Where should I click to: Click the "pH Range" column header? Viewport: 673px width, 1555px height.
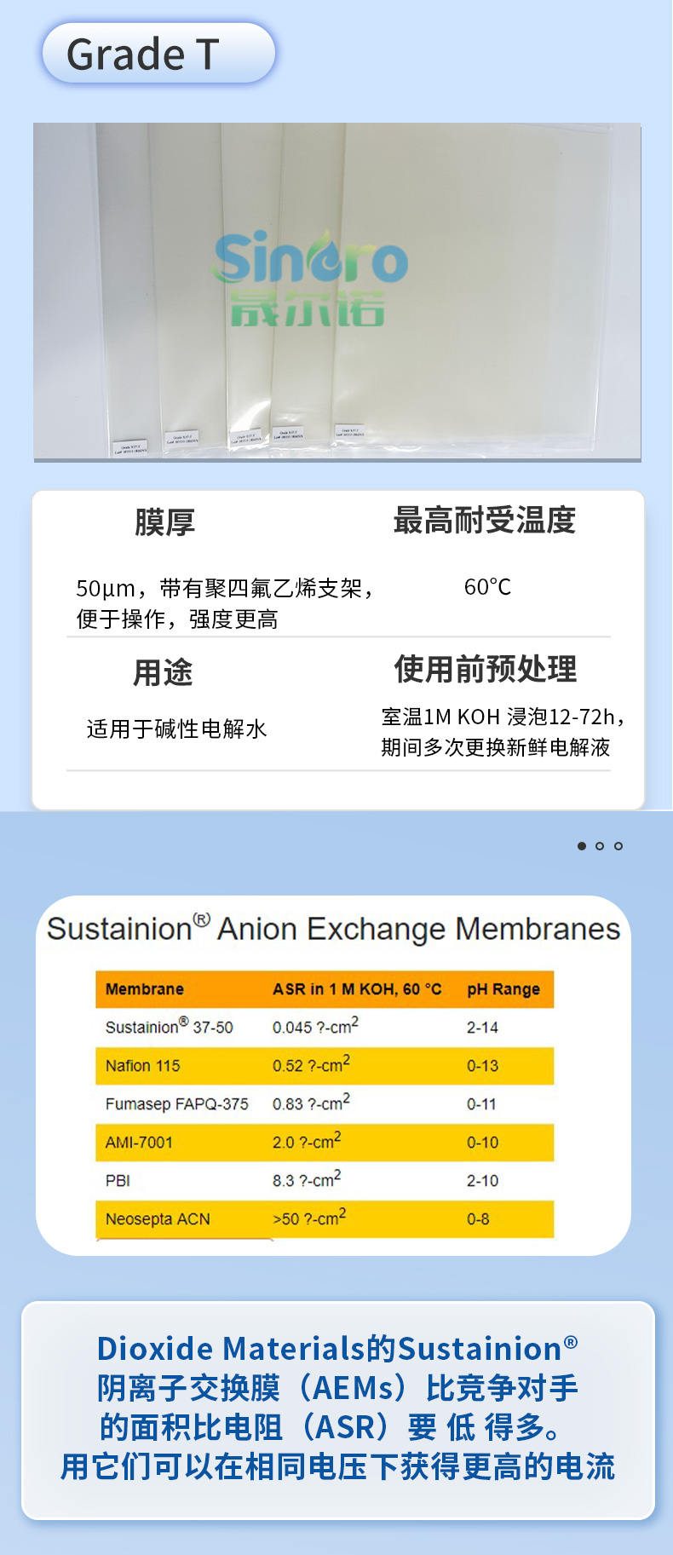[x=503, y=989]
